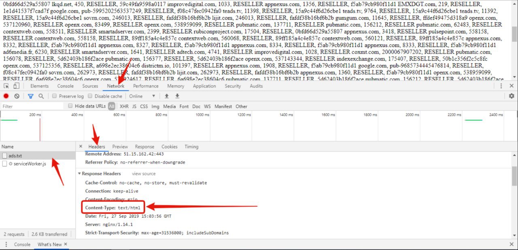518x250 pixels.
Task: Focus the Filter text input
Action: [x=32, y=107]
